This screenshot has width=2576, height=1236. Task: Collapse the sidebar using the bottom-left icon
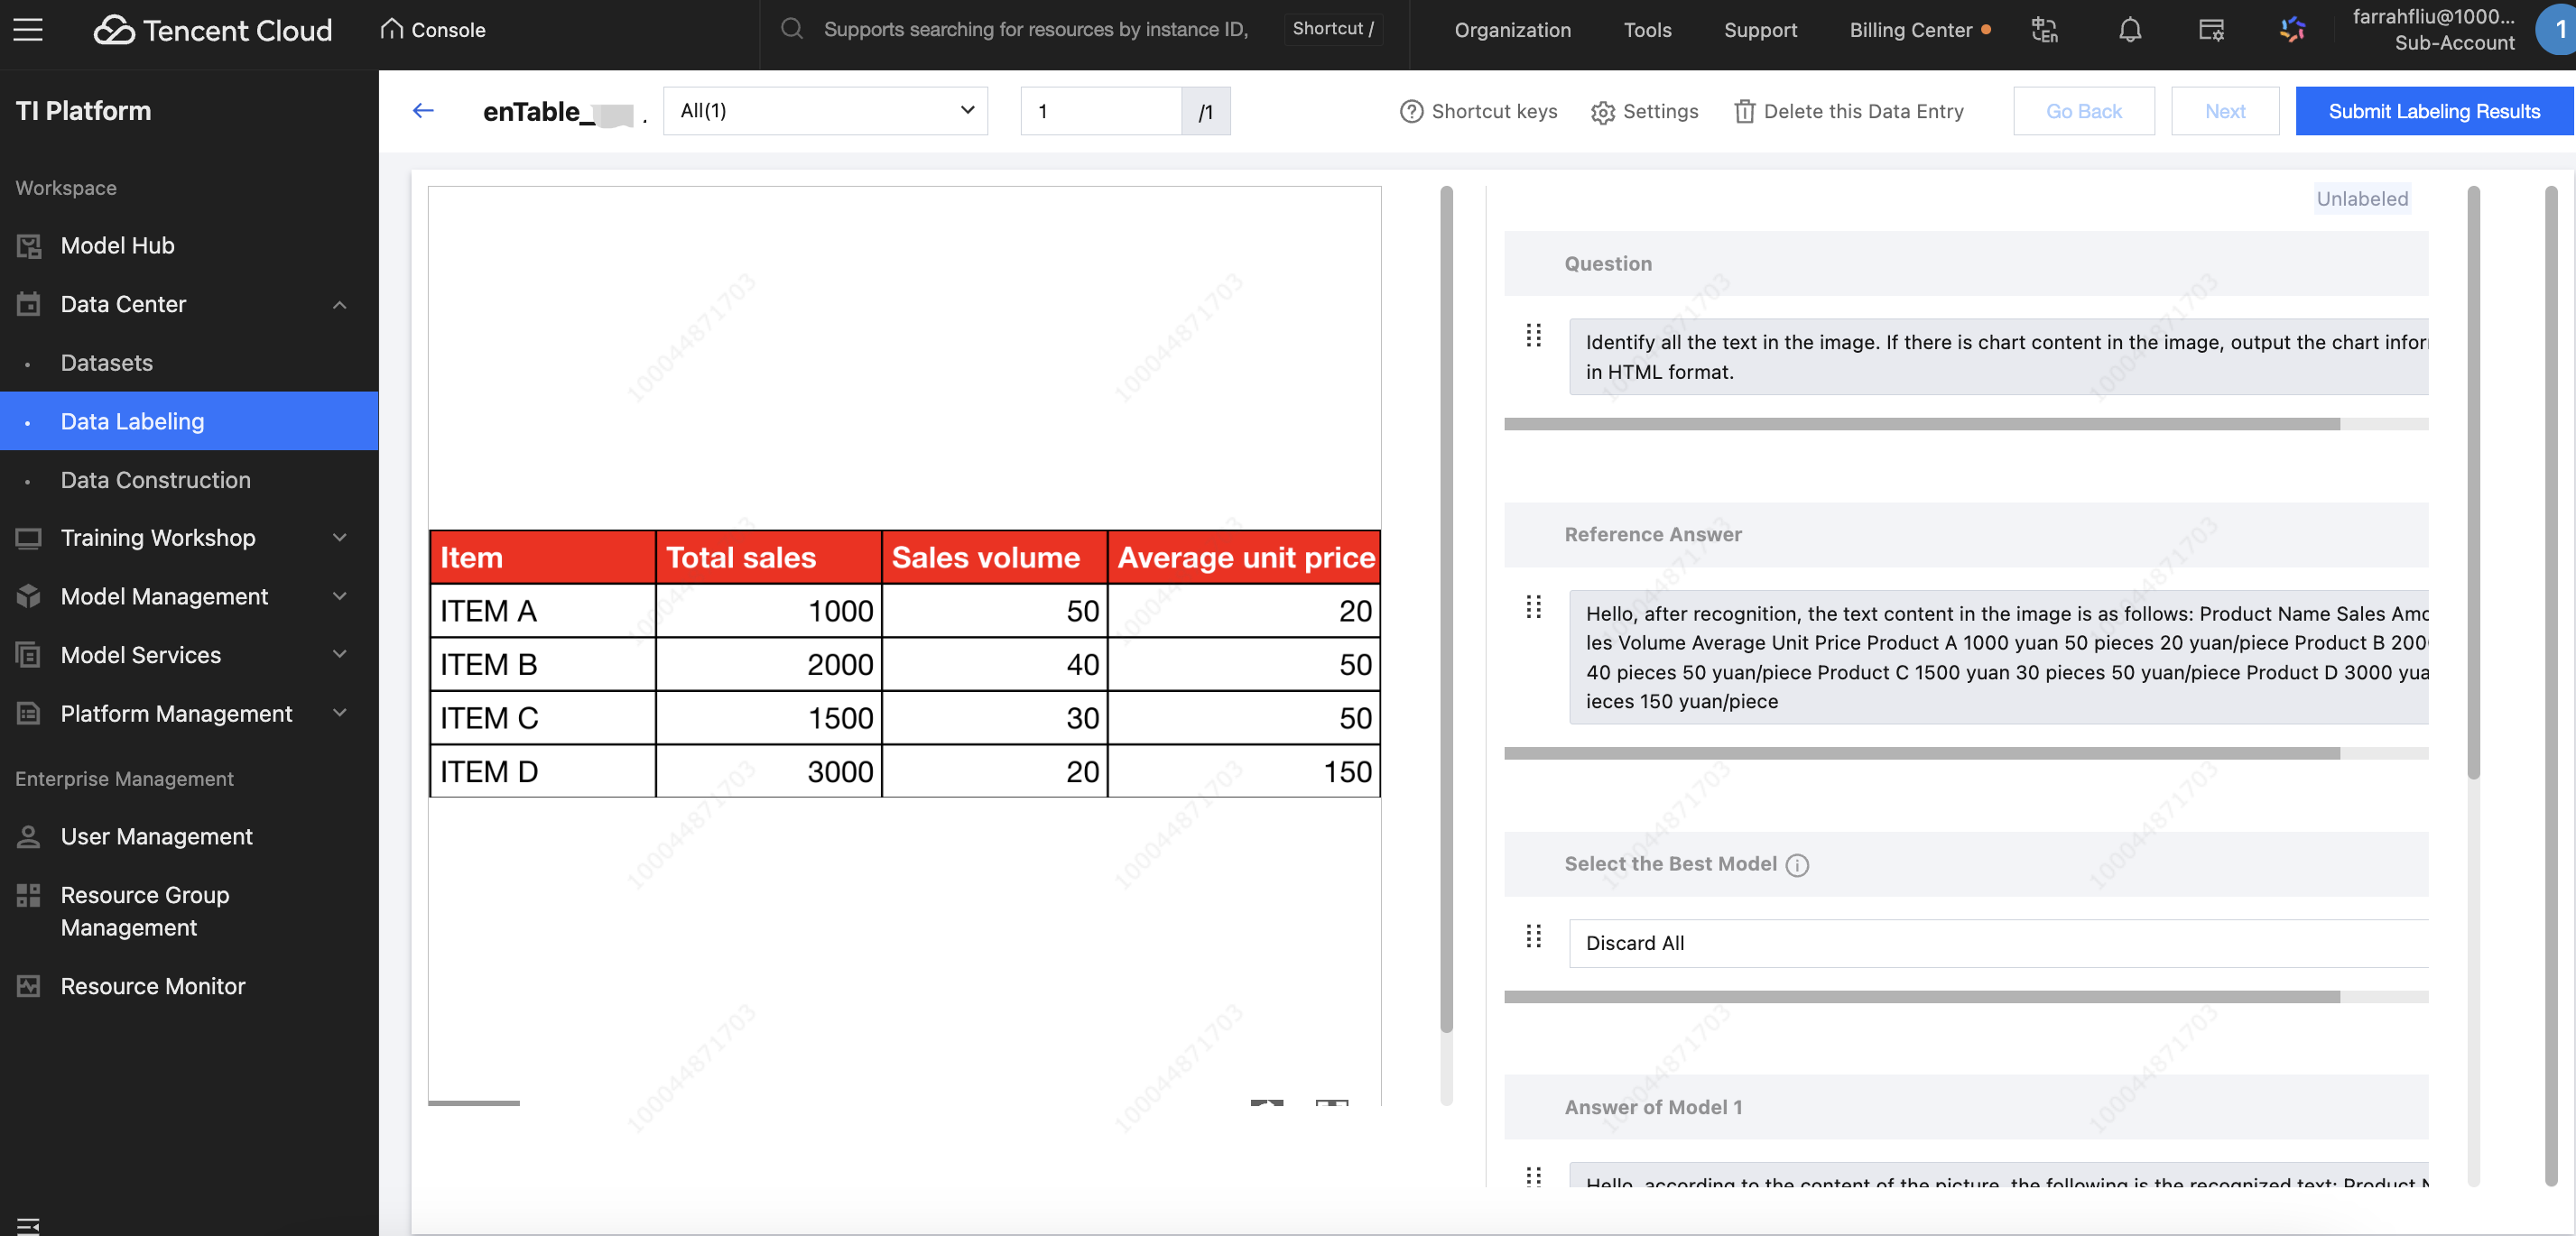(x=28, y=1224)
